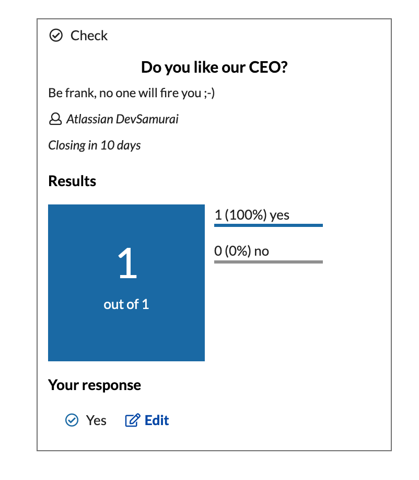This screenshot has height=480, width=419.
Task: Open the Edit response link
Action: (x=156, y=420)
